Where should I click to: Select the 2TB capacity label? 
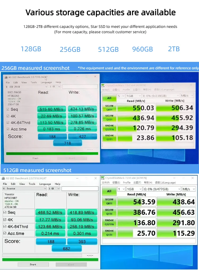pyautogui.click(x=174, y=49)
